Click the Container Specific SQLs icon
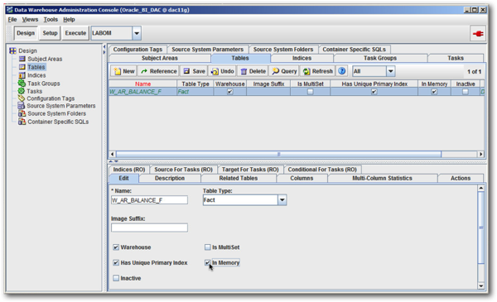This screenshot has height=302, width=497. [x=22, y=122]
